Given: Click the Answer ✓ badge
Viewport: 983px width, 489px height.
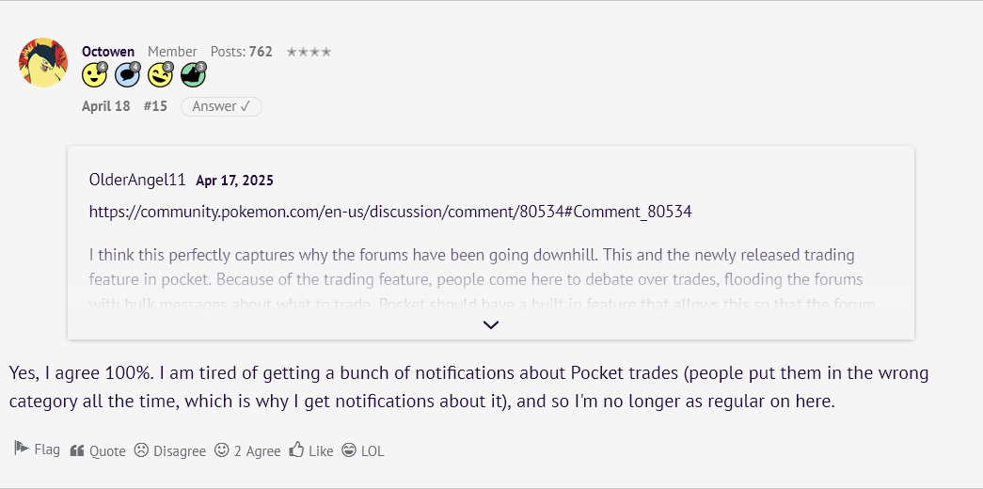Looking at the screenshot, I should (221, 106).
